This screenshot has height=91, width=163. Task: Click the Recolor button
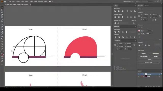156,56
